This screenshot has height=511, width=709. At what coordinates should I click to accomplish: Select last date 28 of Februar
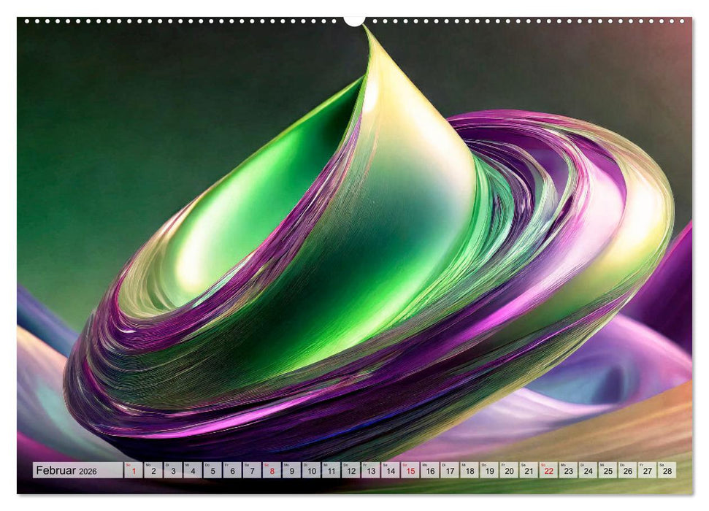click(x=667, y=471)
